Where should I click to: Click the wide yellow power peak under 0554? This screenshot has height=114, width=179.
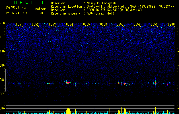click(69, 111)
